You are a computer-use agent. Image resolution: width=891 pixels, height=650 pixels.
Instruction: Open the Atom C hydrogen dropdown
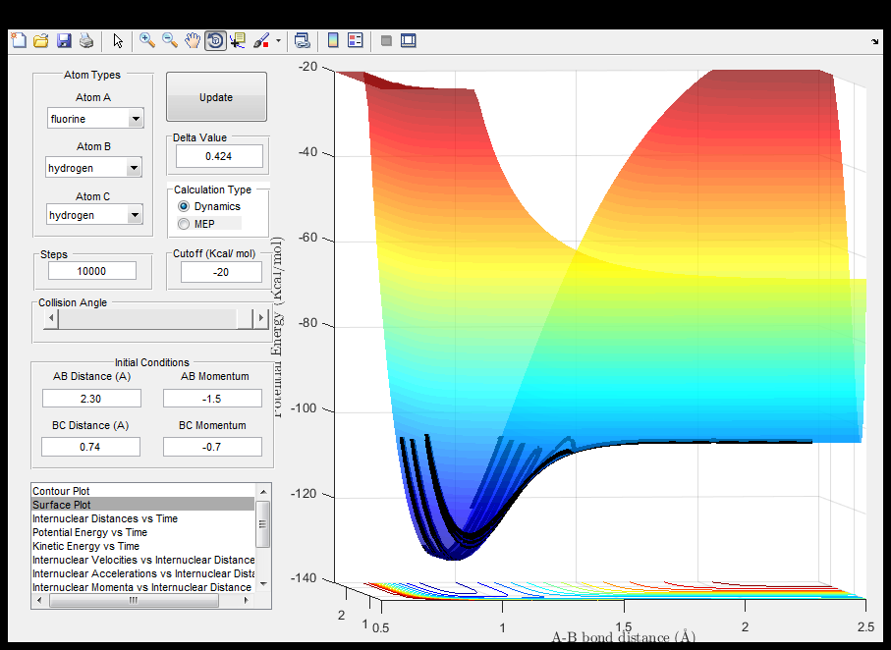coord(136,216)
